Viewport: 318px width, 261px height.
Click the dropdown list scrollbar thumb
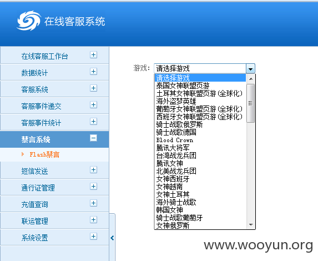click(x=251, y=103)
